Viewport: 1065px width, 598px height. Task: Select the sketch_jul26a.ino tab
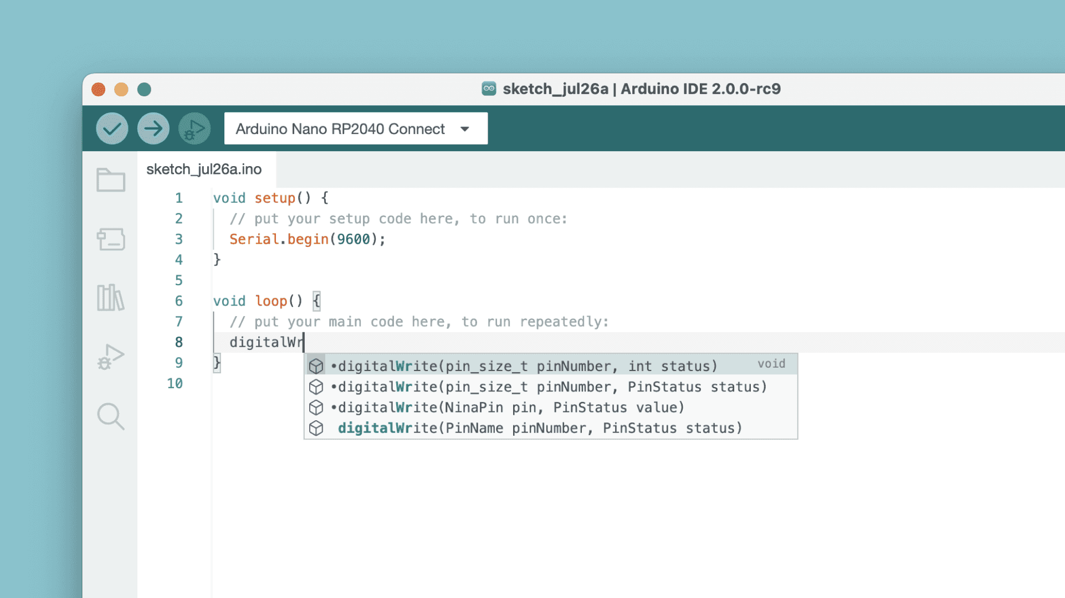point(204,169)
